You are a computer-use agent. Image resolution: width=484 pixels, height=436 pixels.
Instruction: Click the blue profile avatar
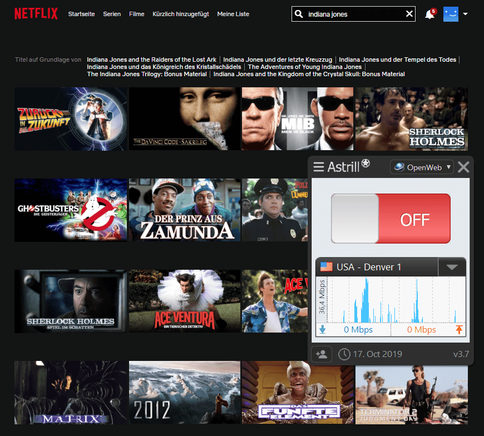[451, 14]
